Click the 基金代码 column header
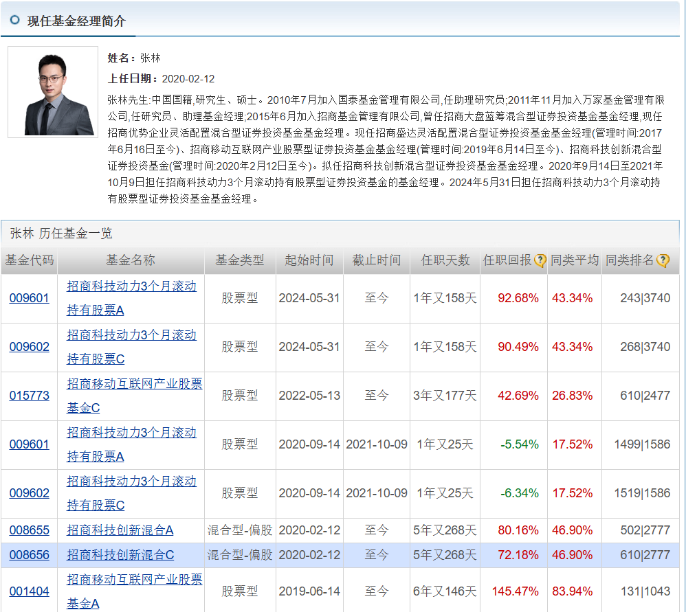This screenshot has height=612, width=686. (30, 260)
